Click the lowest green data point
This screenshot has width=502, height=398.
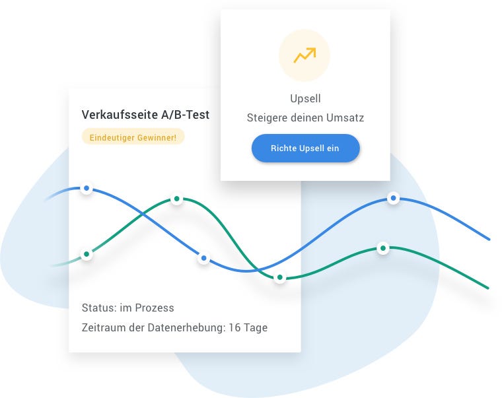pyautogui.click(x=279, y=277)
